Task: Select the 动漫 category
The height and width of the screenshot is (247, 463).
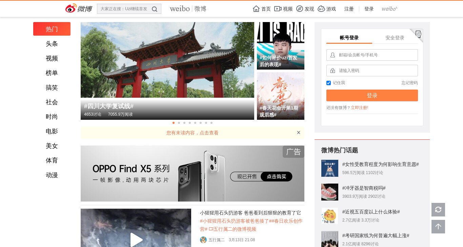Action: pyautogui.click(x=52, y=175)
